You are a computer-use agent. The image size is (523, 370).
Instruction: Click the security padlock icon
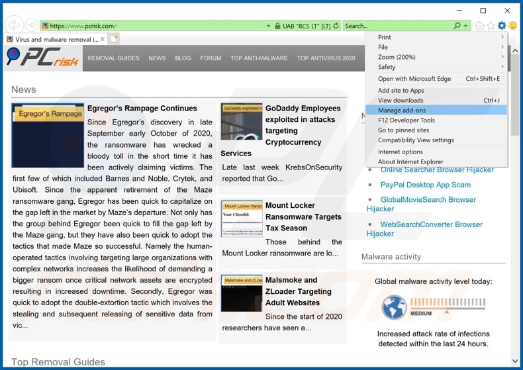268,26
